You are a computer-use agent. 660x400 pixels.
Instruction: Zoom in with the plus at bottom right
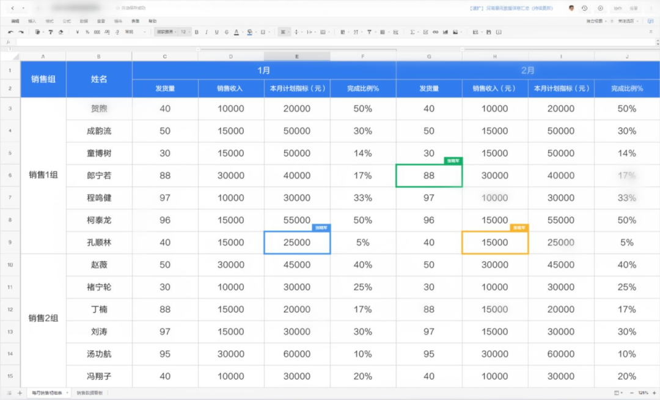coord(654,393)
